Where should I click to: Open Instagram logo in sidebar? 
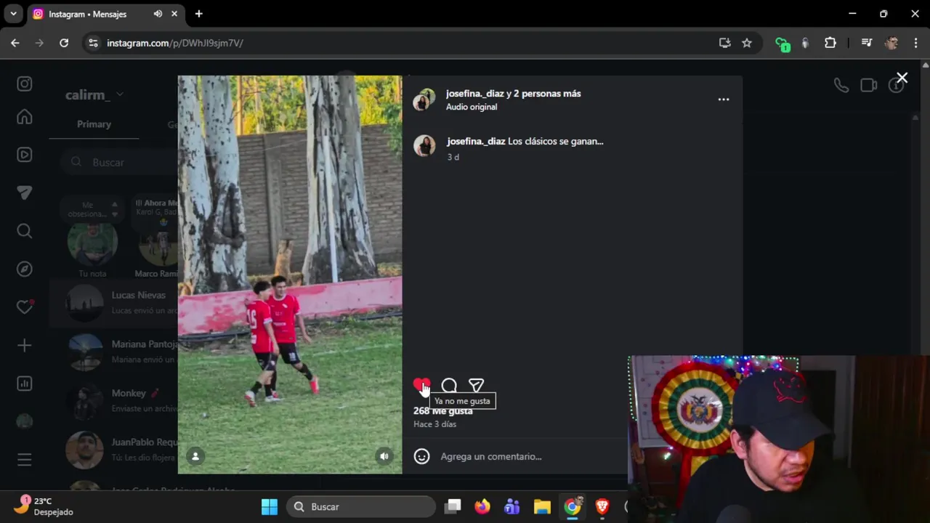coord(25,84)
